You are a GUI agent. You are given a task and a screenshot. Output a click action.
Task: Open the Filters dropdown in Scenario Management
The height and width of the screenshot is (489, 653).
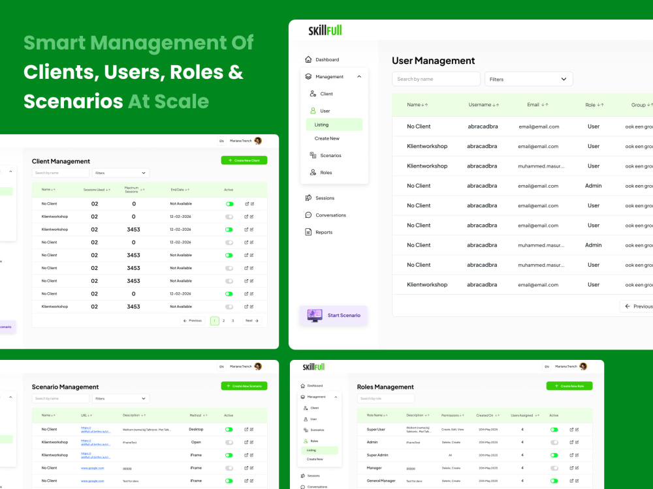(121, 399)
